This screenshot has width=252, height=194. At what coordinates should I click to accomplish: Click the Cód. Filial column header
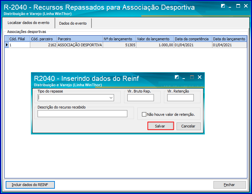(19, 39)
